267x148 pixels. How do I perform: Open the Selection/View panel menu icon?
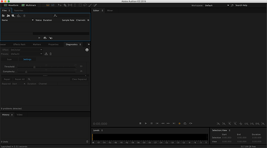tap(230, 130)
